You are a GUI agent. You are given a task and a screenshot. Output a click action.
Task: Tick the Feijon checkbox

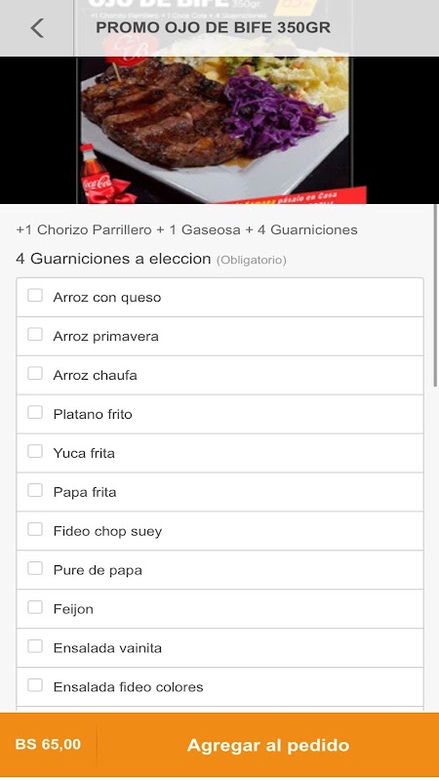pyautogui.click(x=35, y=607)
